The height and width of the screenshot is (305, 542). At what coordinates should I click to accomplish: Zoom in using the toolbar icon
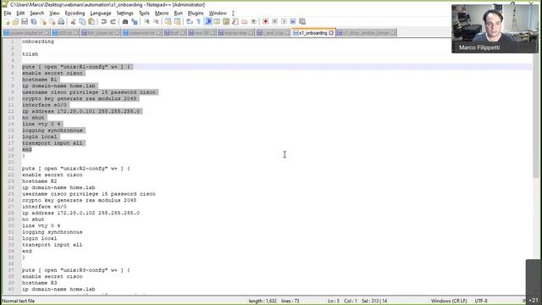click(x=147, y=22)
